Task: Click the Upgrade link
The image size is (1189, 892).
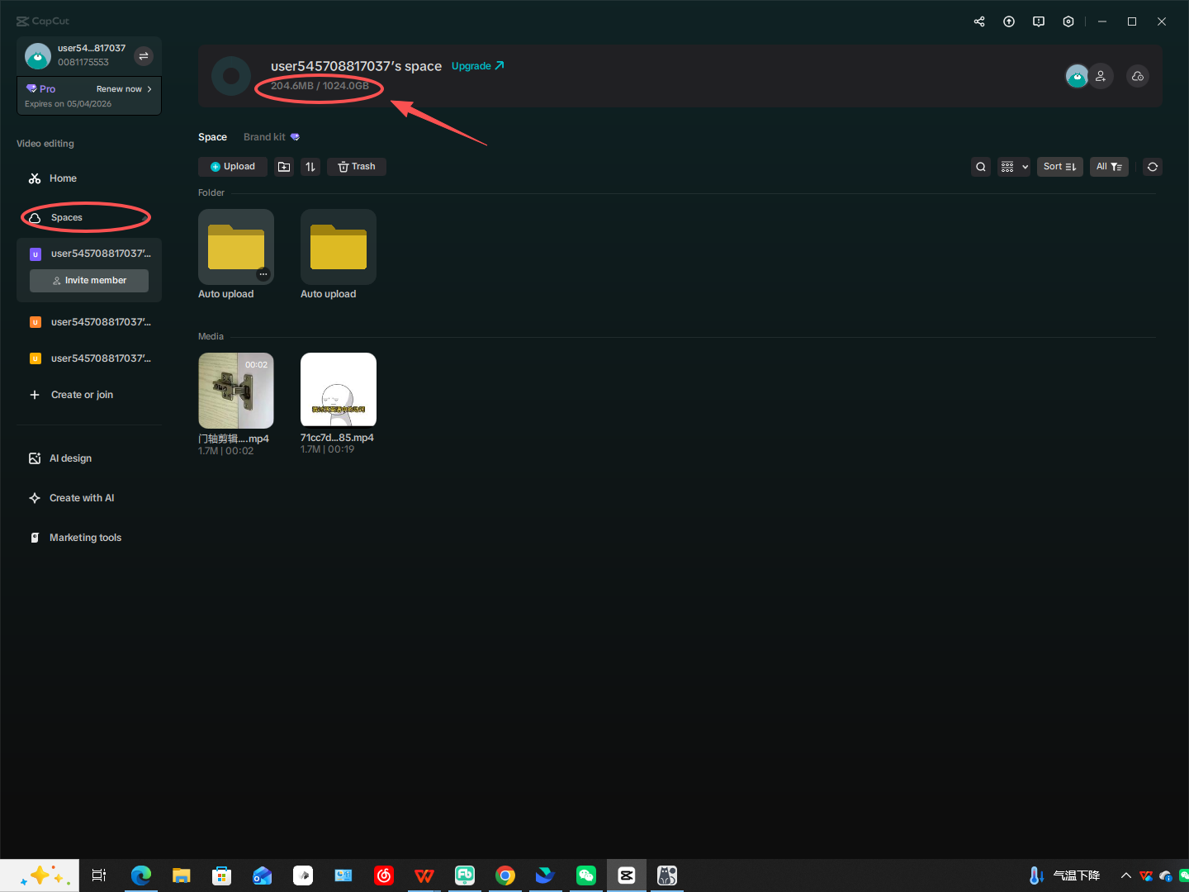Action: (x=477, y=66)
